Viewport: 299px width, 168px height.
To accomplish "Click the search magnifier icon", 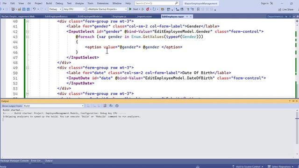I will pos(177,3).
